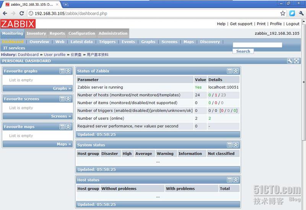Open Events submenu item
The width and height of the screenshot is (306, 210).
(128, 42)
